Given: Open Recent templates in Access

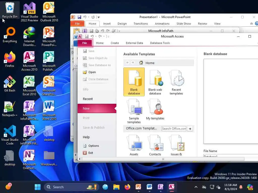Looking at the screenshot, I should point(176,82).
